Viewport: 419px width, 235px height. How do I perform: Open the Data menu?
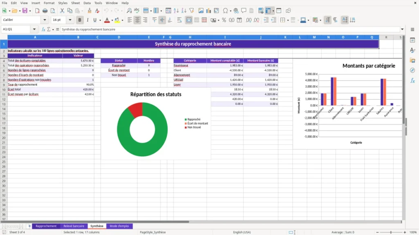[x=87, y=3]
